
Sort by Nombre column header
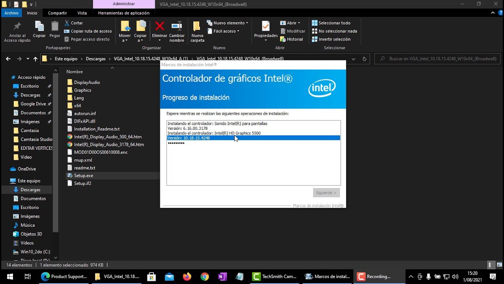[74, 72]
